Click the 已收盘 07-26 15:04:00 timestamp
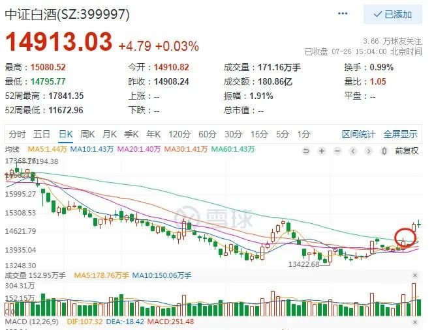This screenshot has height=330, width=434. (x=363, y=51)
